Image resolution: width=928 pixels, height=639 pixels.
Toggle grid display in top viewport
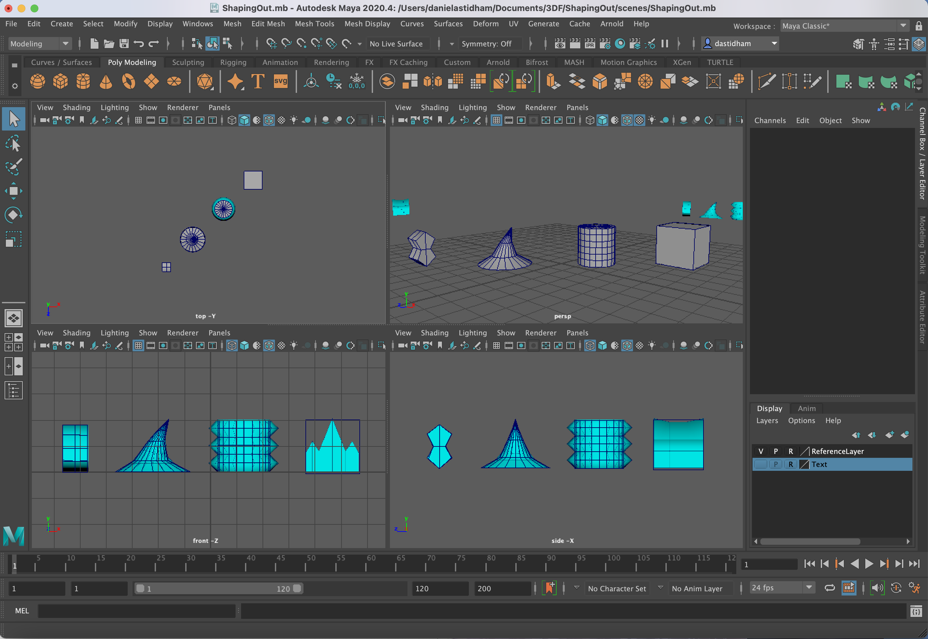click(x=138, y=120)
